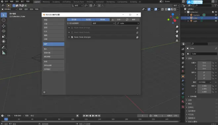The height and width of the screenshot is (125, 218).
Task: Open the 窗口 (Window) menu
Action: coord(22,2)
